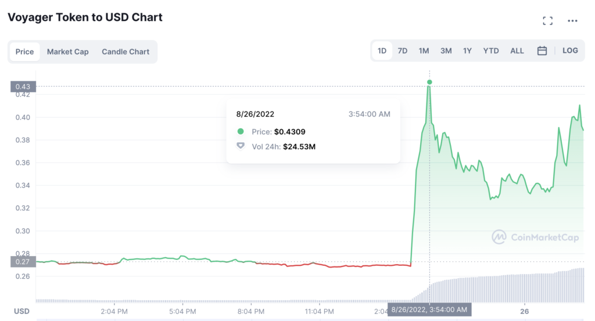Open the three-dot more options menu
Viewport: 595px width, 321px height.
click(573, 21)
